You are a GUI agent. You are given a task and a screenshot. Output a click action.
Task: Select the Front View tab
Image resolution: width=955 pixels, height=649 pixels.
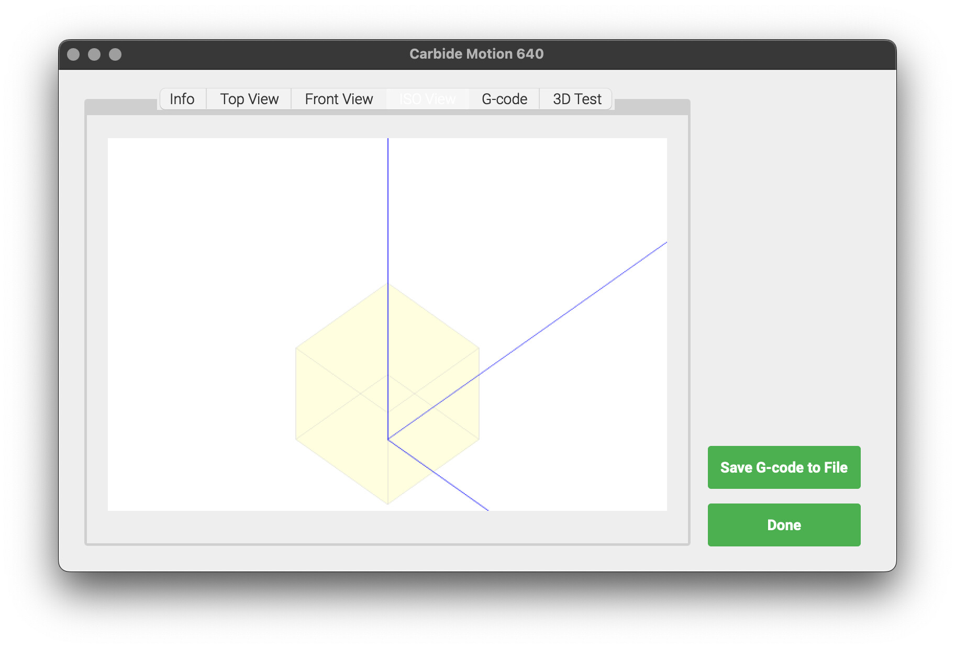[x=339, y=99]
